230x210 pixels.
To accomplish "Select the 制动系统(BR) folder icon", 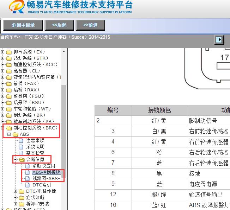I will click(x=9, y=115).
